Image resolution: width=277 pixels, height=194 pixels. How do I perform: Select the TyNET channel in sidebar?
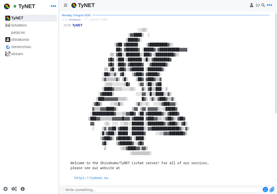pos(30,18)
